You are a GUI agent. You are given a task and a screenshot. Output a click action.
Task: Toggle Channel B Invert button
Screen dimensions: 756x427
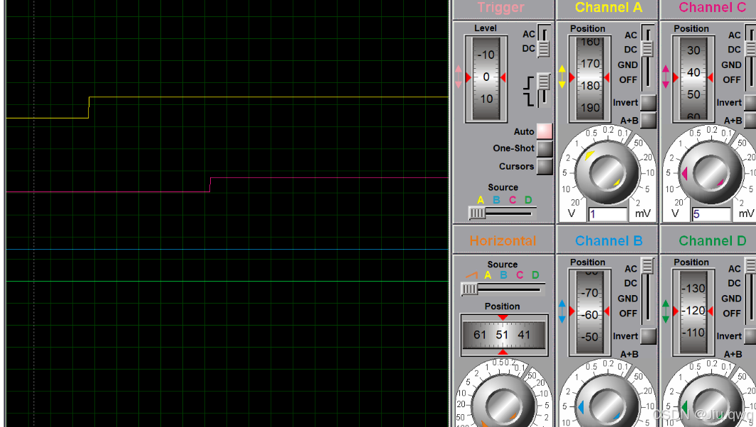[x=648, y=336]
